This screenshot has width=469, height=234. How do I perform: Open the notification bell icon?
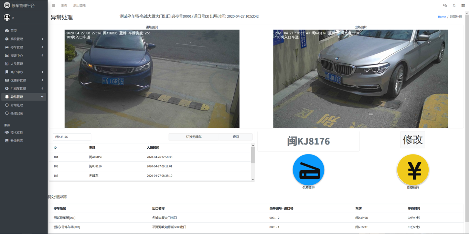(x=454, y=6)
